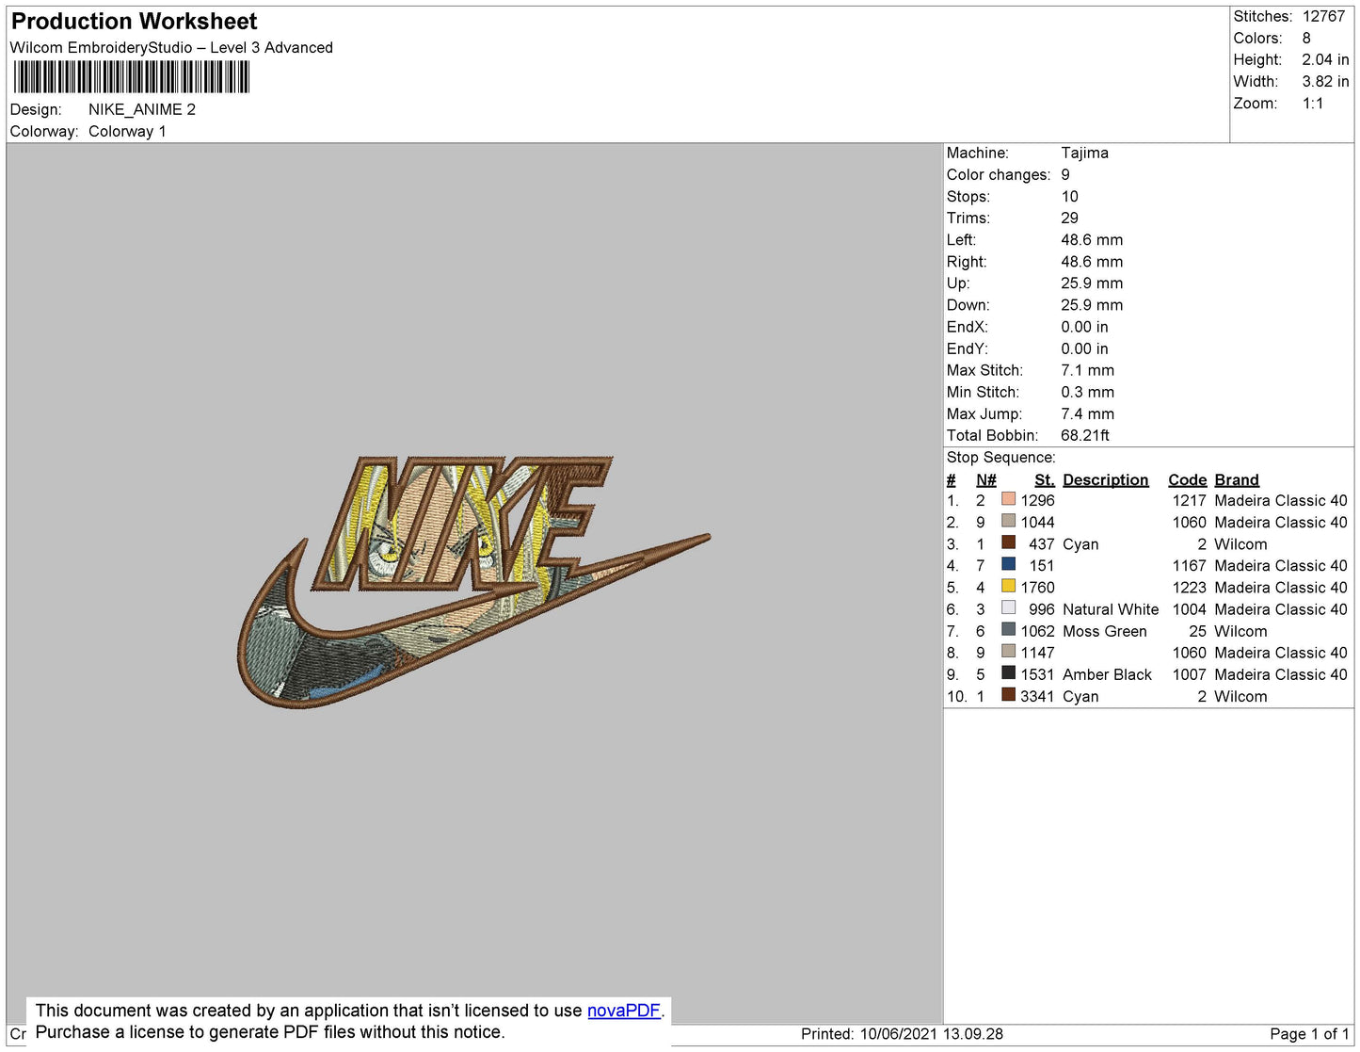The image size is (1360, 1052).
Task: Click the Production Worksheet title
Action: click(x=134, y=22)
